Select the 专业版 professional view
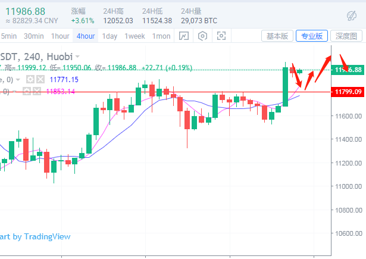Viewport: 366px width, 259px height. (312, 36)
